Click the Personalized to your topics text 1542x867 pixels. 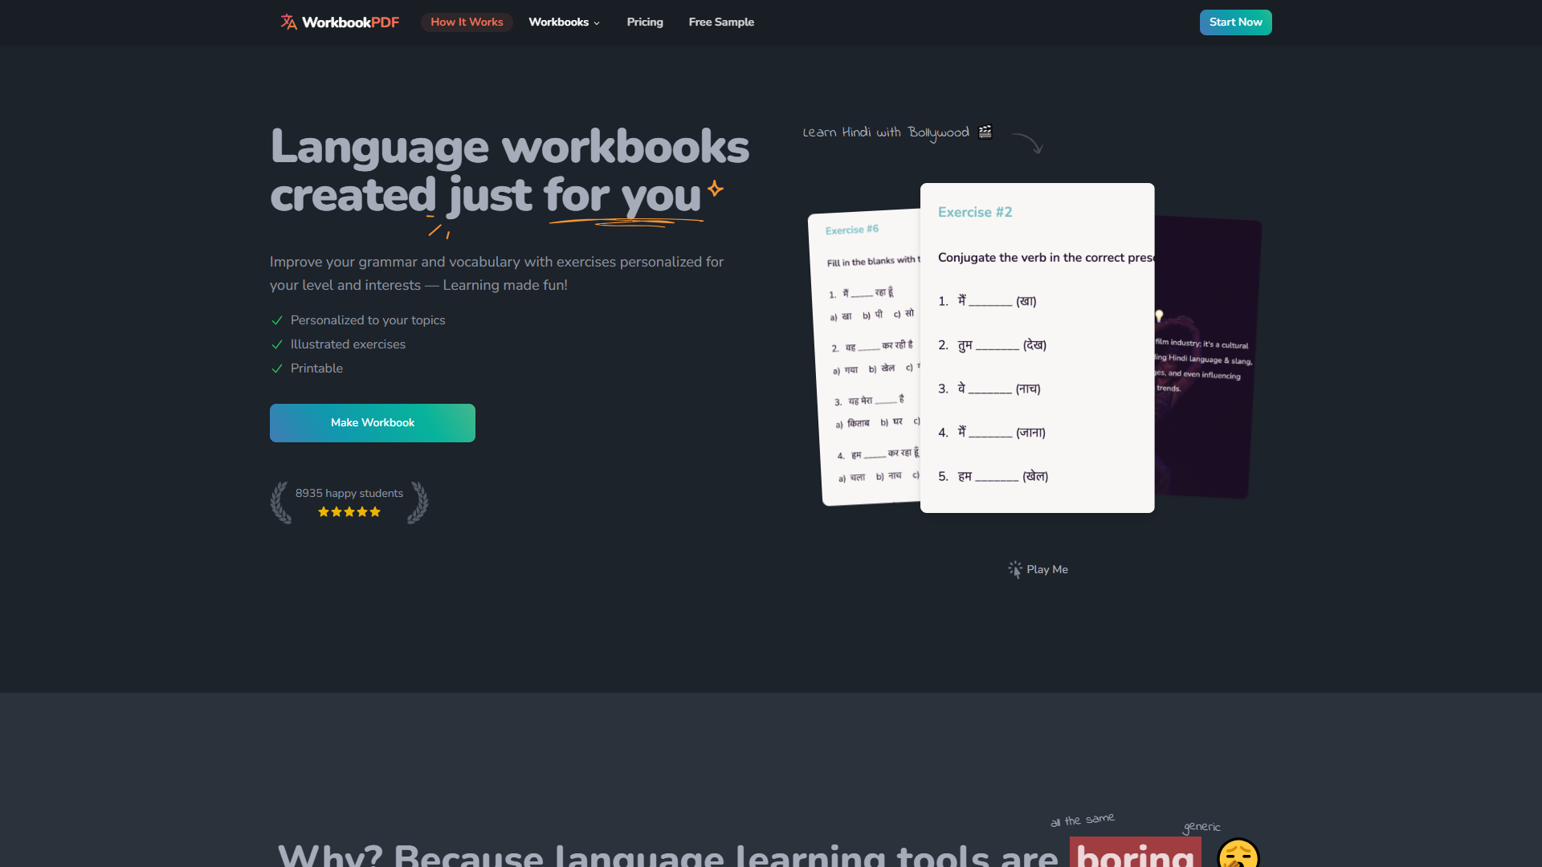coord(368,320)
